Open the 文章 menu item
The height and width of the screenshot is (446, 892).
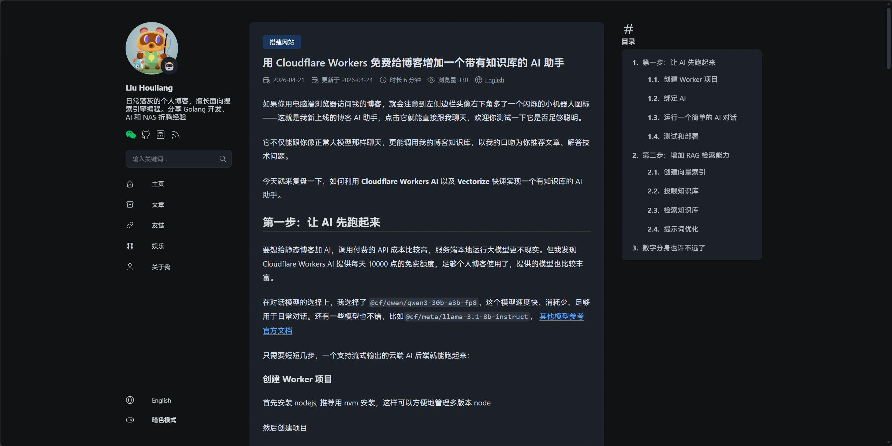point(158,205)
